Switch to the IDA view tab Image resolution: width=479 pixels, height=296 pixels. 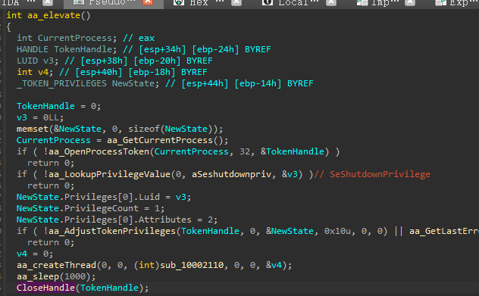[x=18, y=2]
